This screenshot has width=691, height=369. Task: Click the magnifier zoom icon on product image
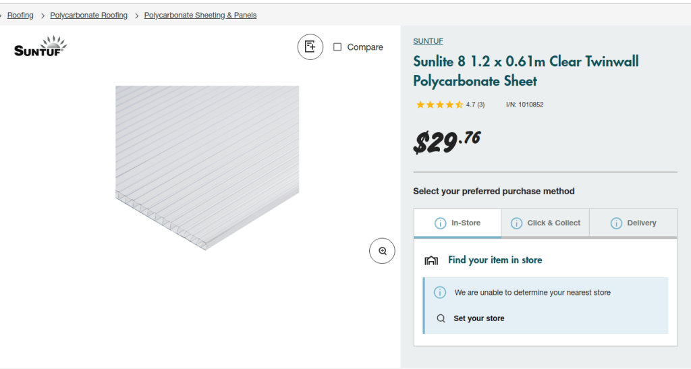382,251
